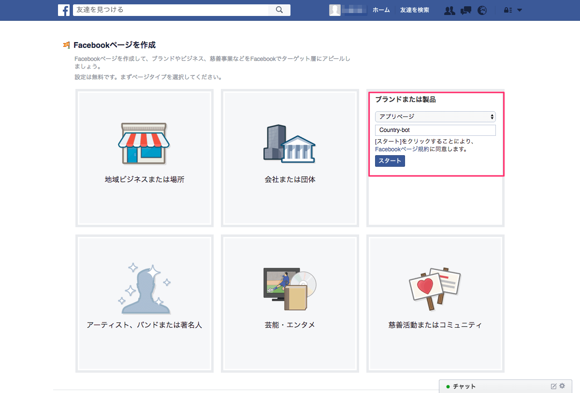Click the new message compose icon in chat bar
The width and height of the screenshot is (580, 393).
tap(553, 386)
